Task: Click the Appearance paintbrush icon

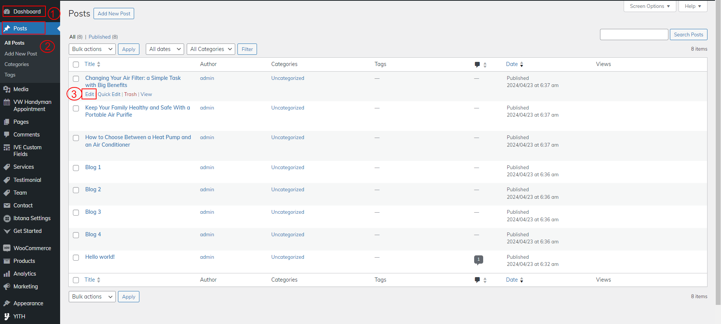Action: pos(7,303)
